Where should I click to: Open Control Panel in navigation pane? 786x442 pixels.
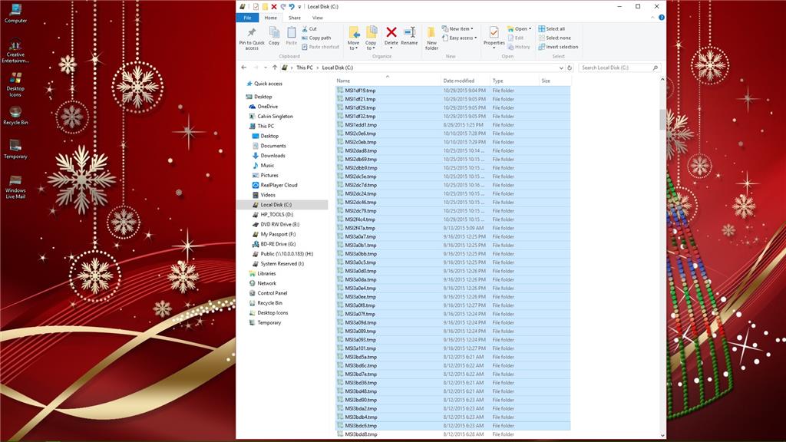pos(272,293)
